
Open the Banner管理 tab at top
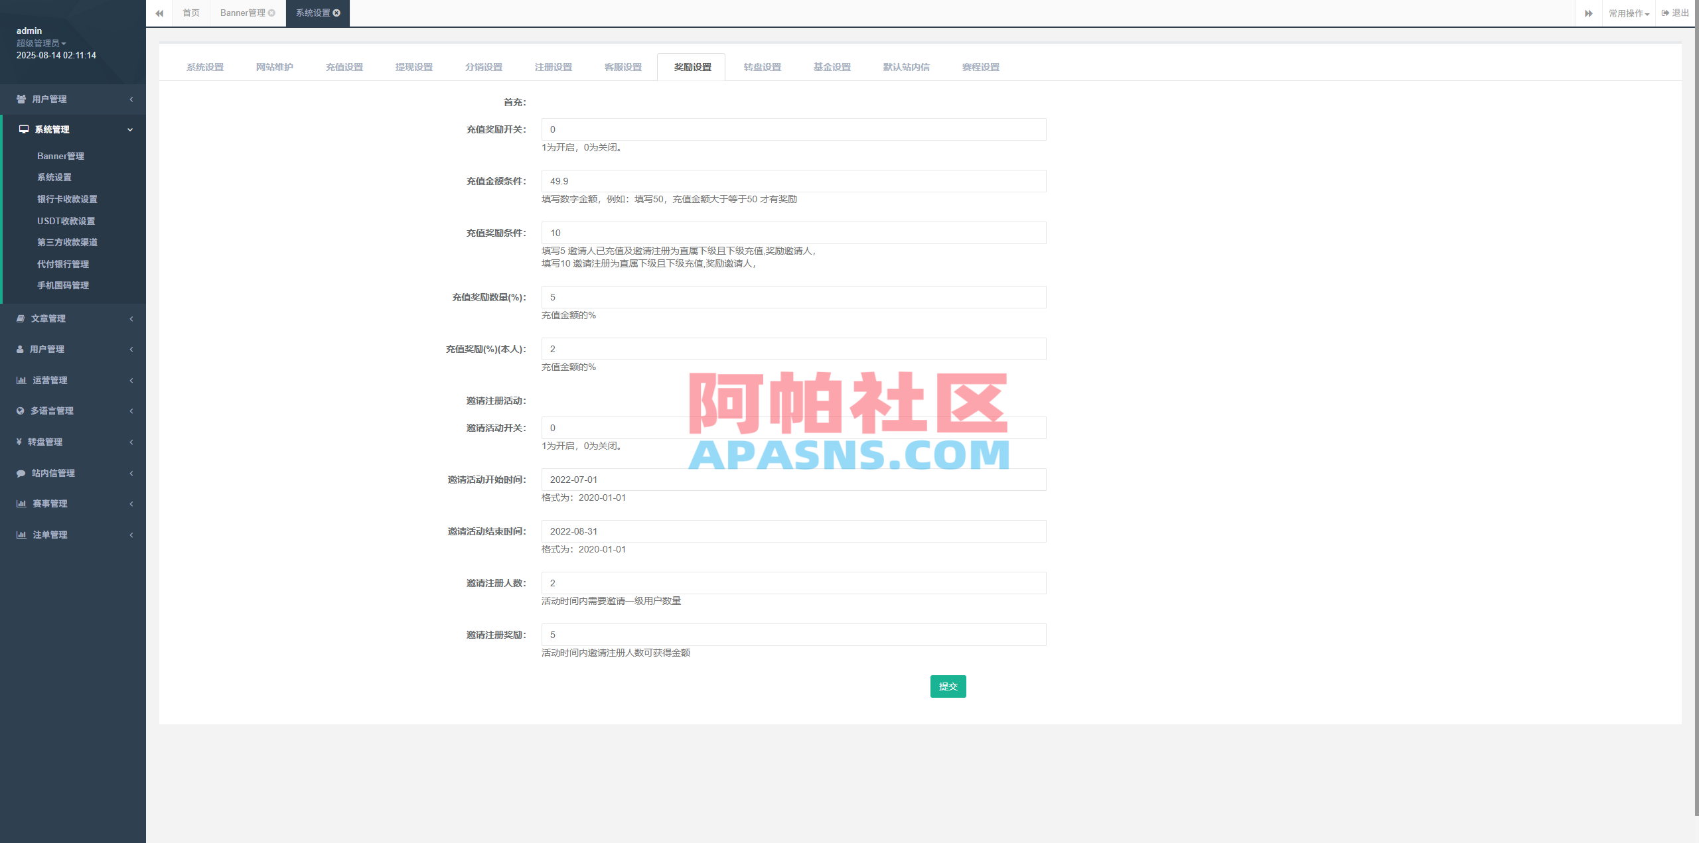(243, 13)
